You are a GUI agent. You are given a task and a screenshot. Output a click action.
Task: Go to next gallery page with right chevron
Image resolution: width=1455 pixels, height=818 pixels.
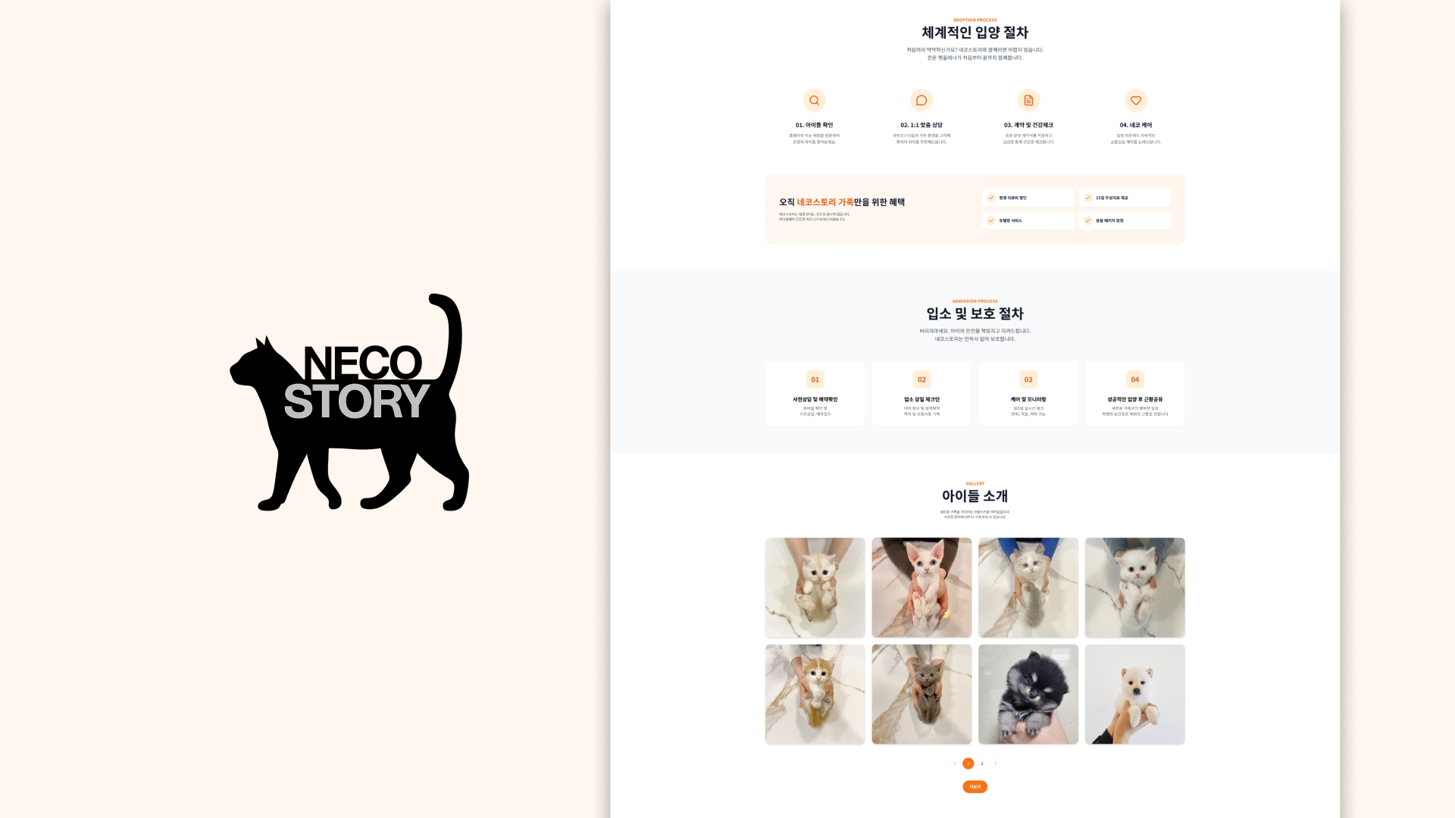pyautogui.click(x=996, y=763)
